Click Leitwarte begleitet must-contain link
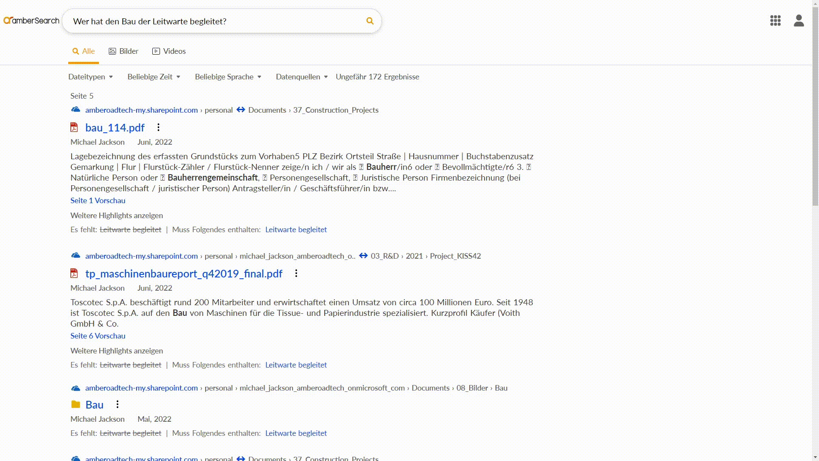This screenshot has height=461, width=819. click(296, 230)
